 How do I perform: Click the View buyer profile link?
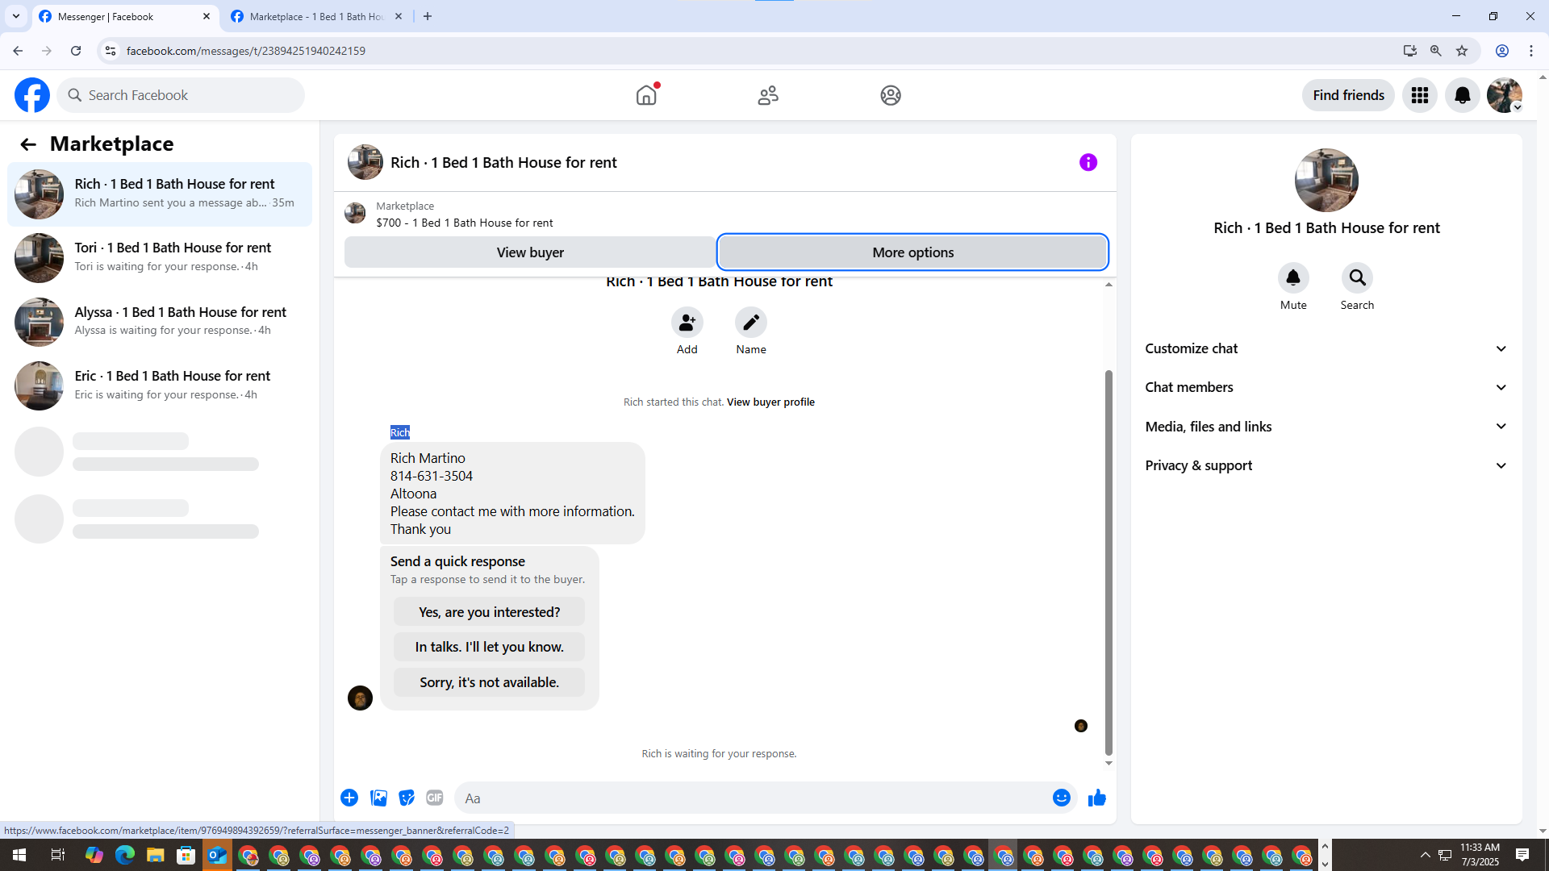(770, 402)
